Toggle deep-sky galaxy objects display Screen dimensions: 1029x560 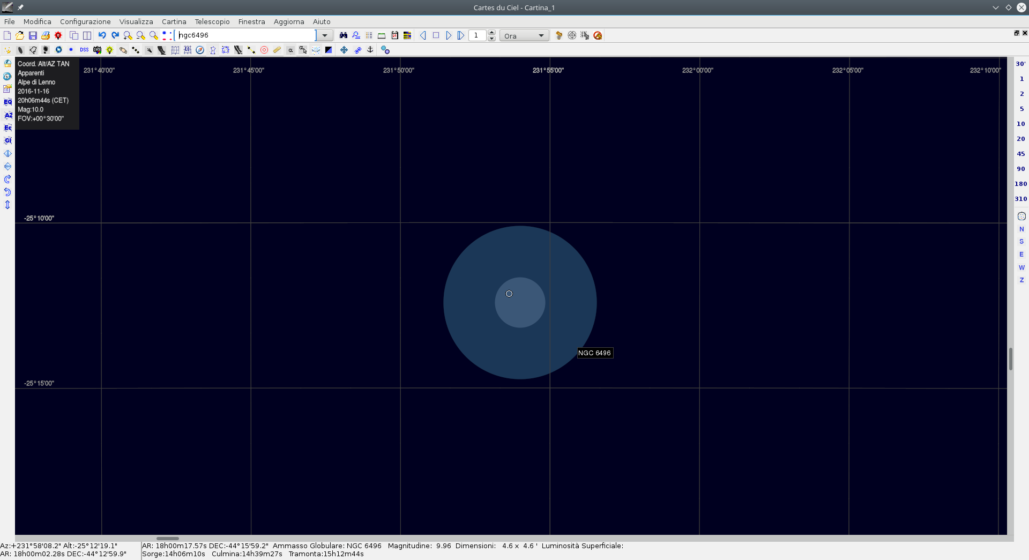point(20,50)
